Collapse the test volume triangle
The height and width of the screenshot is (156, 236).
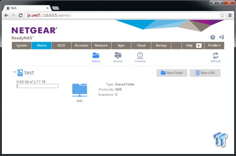pos(14,72)
